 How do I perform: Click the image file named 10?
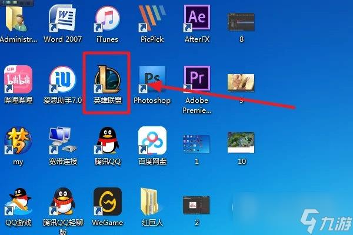coord(241,142)
